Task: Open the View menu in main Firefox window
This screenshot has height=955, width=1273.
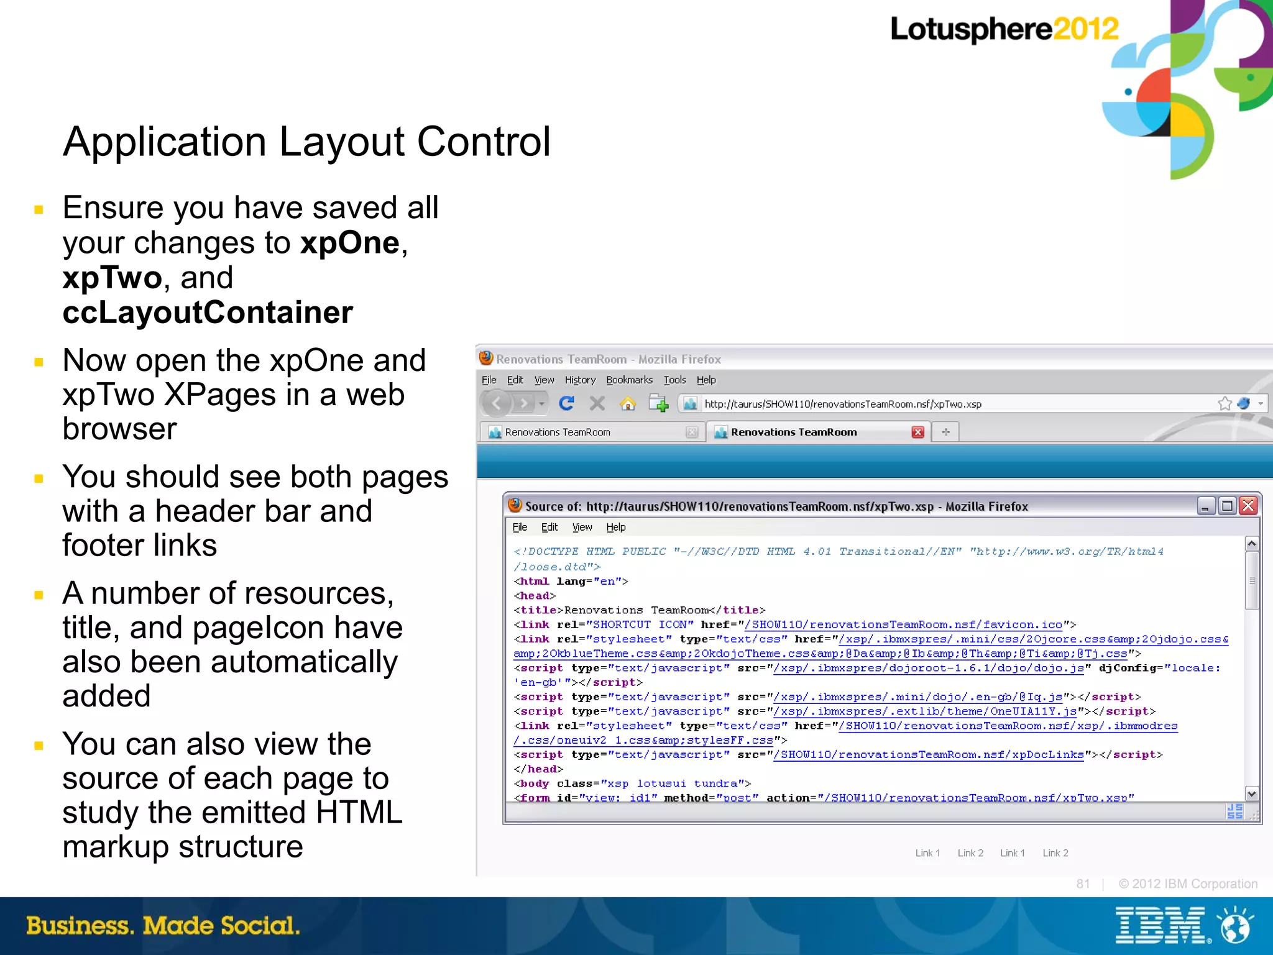Action: (544, 380)
